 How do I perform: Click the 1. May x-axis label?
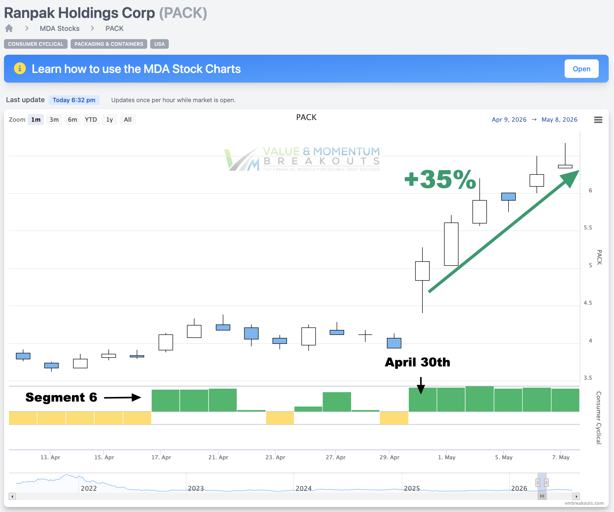pyautogui.click(x=447, y=457)
